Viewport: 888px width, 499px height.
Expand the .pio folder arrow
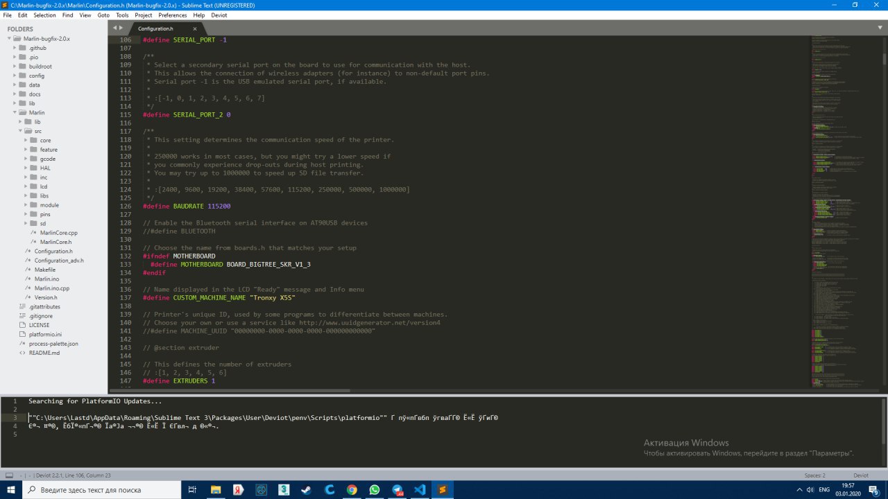(15, 58)
